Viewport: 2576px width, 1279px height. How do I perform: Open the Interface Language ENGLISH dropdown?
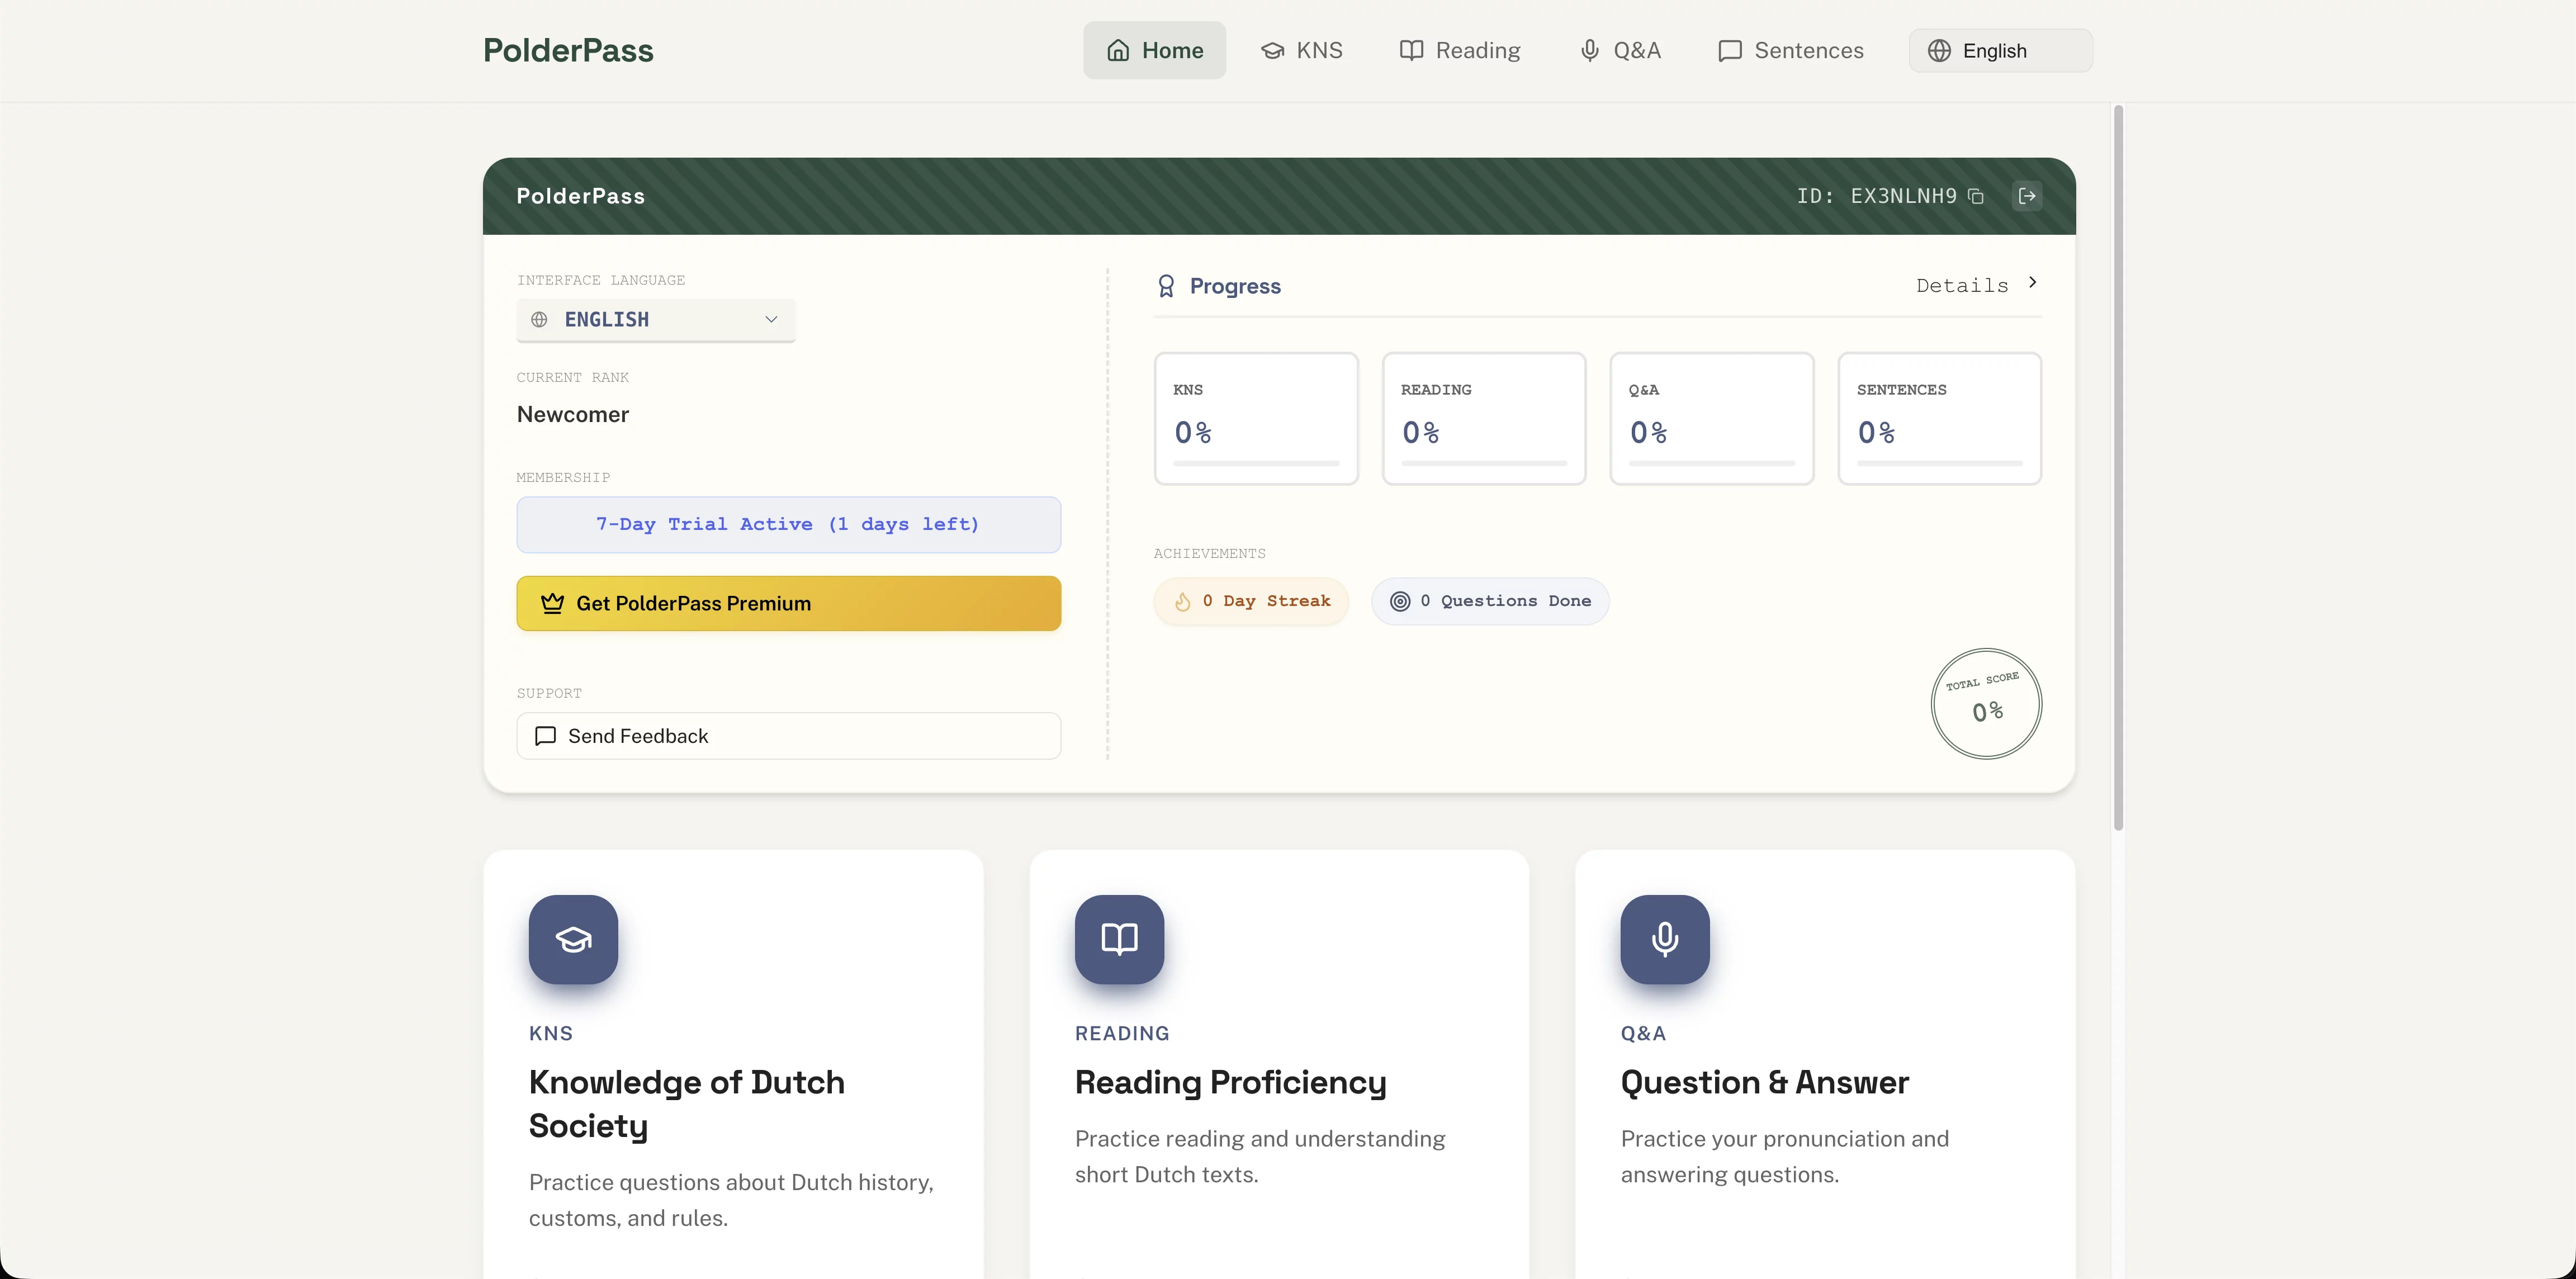(x=656, y=320)
